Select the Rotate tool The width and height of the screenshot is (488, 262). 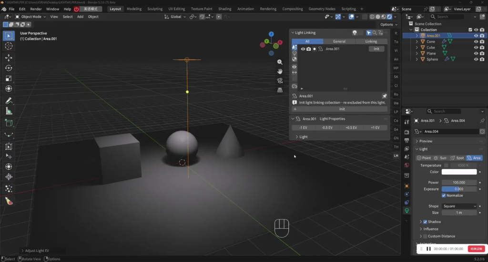[x=9, y=68]
